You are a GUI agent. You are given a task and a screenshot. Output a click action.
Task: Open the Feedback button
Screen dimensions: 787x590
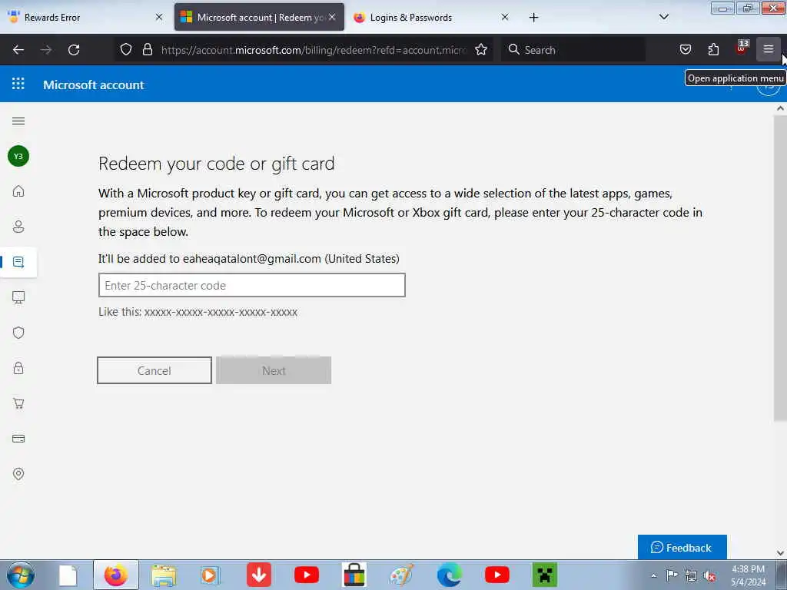(682, 547)
